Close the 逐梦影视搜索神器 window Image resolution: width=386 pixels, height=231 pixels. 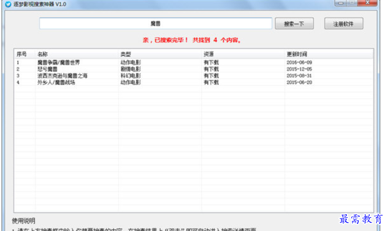click(x=367, y=3)
